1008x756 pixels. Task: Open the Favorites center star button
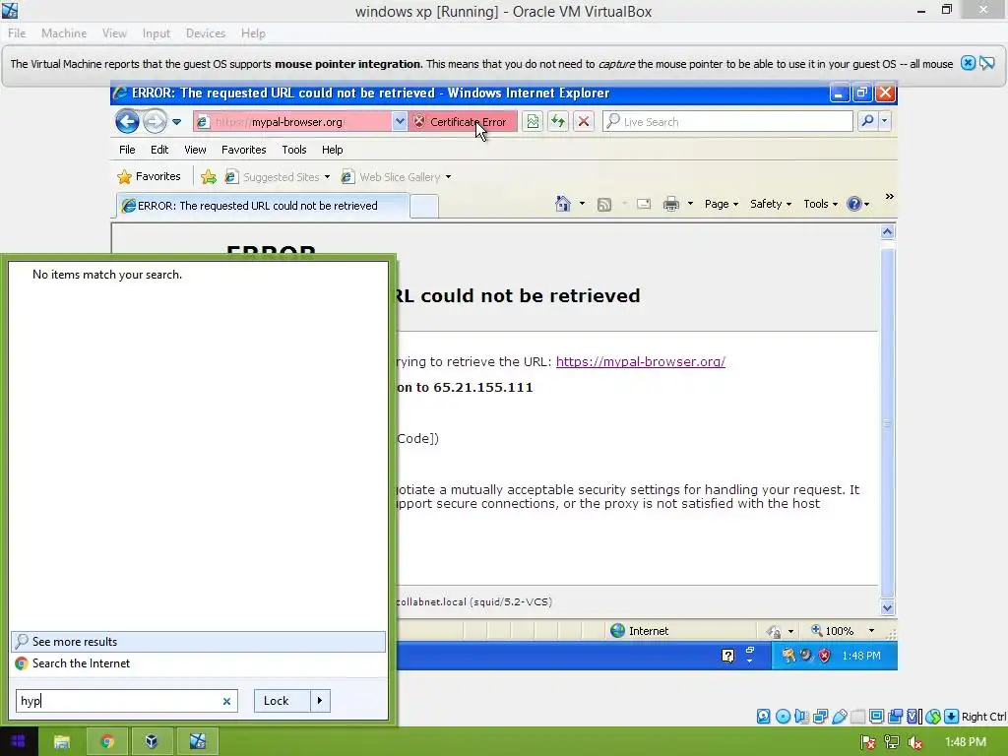tap(150, 176)
